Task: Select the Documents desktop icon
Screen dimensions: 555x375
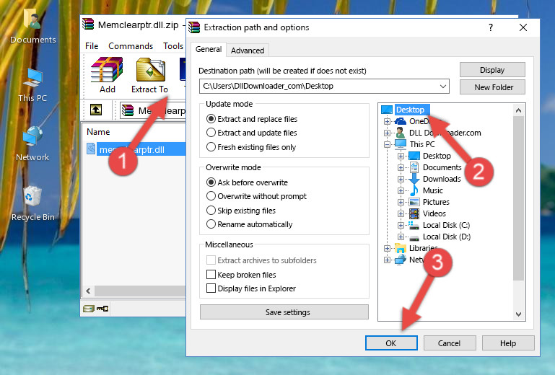Action: click(32, 25)
